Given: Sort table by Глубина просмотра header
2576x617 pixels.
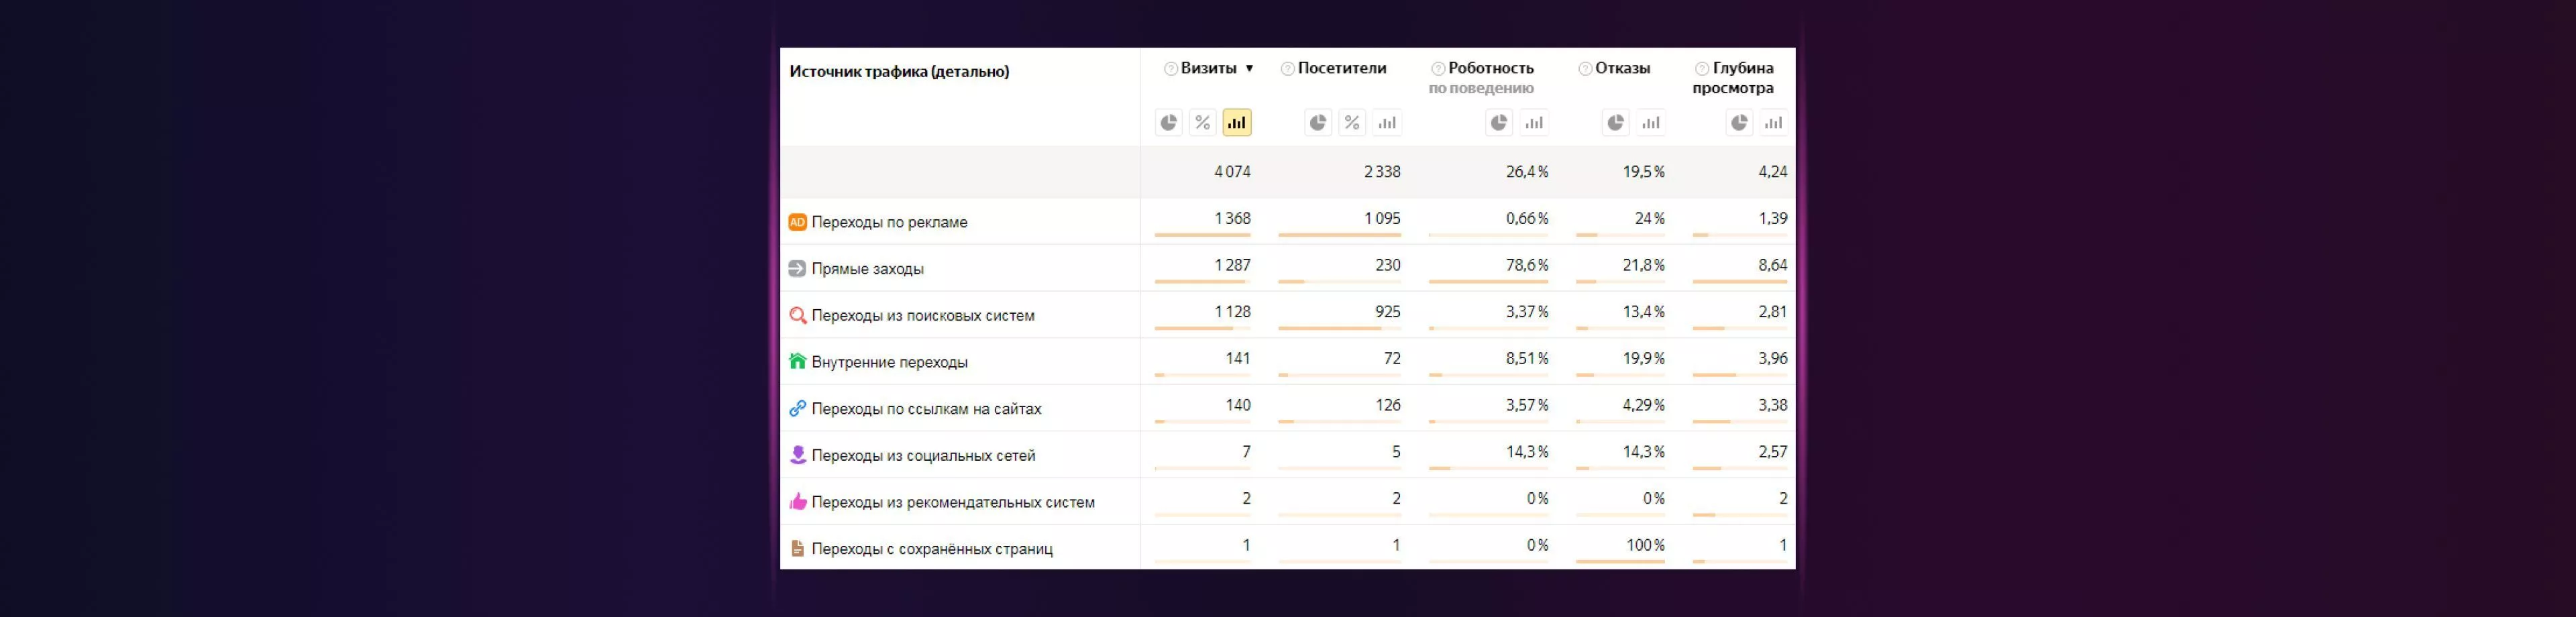Looking at the screenshot, I should click(1733, 78).
